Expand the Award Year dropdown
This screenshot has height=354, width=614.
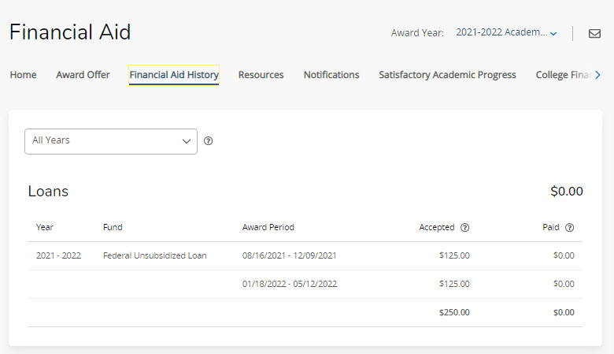click(x=506, y=33)
